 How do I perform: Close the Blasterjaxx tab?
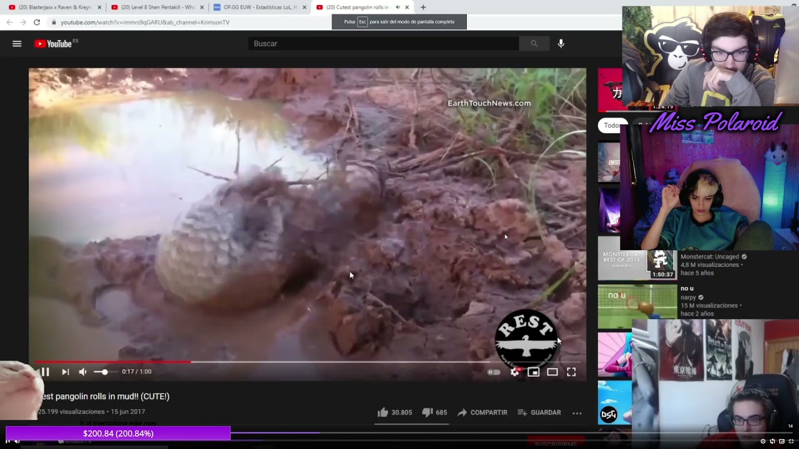click(99, 7)
